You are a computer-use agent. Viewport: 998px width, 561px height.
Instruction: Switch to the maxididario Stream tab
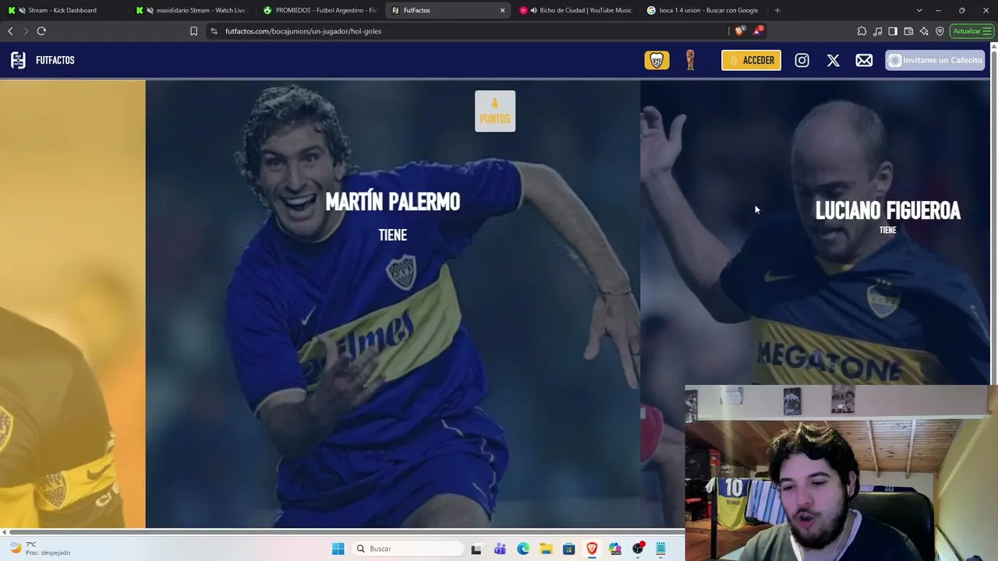click(x=193, y=10)
